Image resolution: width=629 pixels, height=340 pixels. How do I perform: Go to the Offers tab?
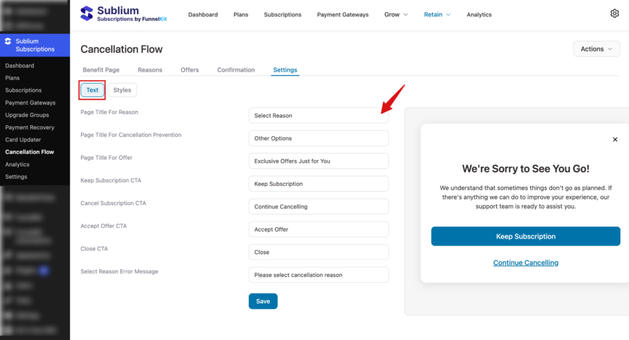click(190, 70)
